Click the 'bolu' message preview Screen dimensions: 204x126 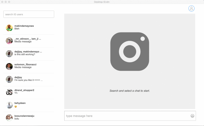(17, 119)
